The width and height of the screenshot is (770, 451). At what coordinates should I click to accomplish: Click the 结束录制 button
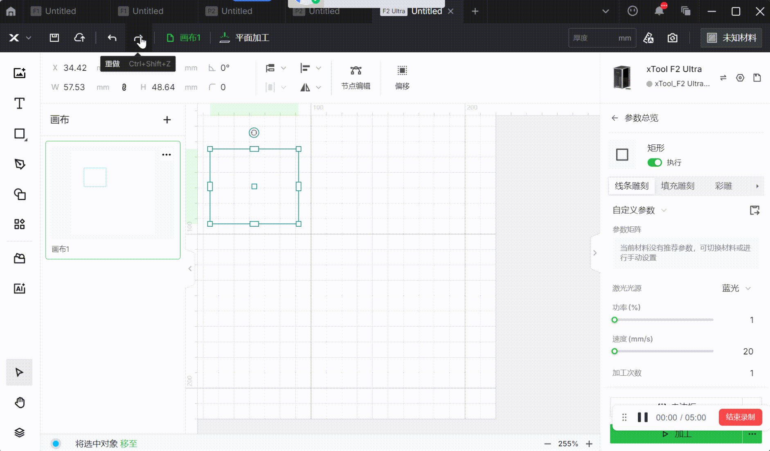(740, 417)
